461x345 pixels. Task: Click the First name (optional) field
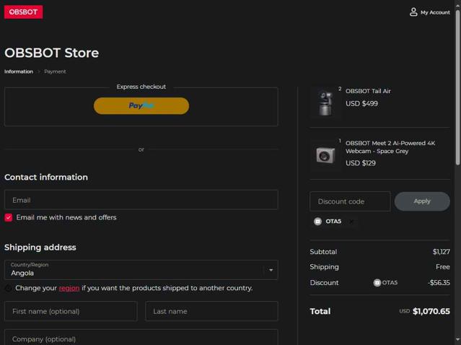(71, 311)
